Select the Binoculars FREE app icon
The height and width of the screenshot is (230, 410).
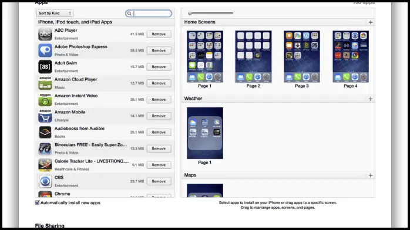(45, 148)
